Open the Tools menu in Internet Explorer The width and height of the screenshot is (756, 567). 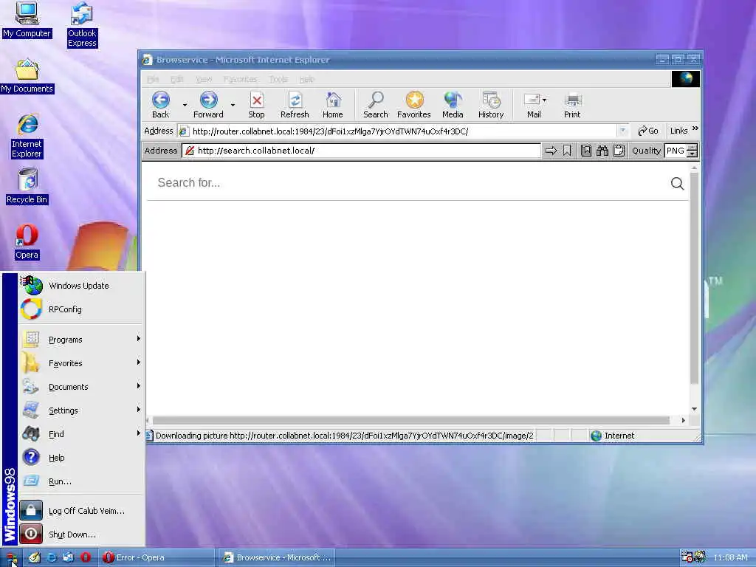(278, 79)
